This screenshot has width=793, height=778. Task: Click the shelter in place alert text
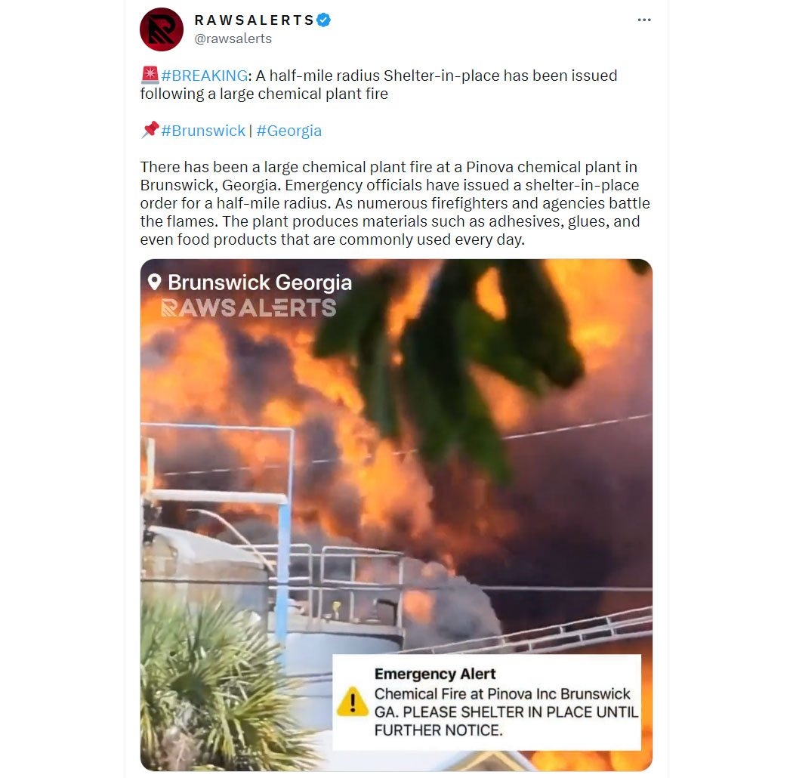(506, 712)
